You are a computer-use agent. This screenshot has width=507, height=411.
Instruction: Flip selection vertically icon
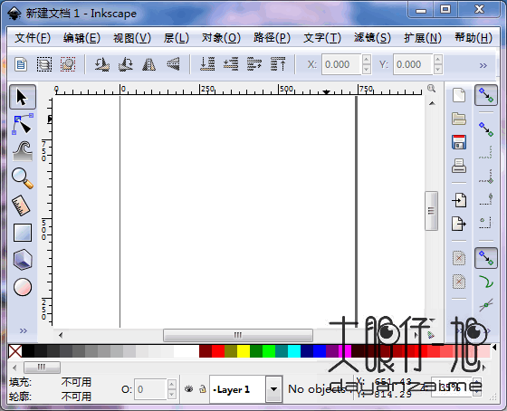(173, 64)
